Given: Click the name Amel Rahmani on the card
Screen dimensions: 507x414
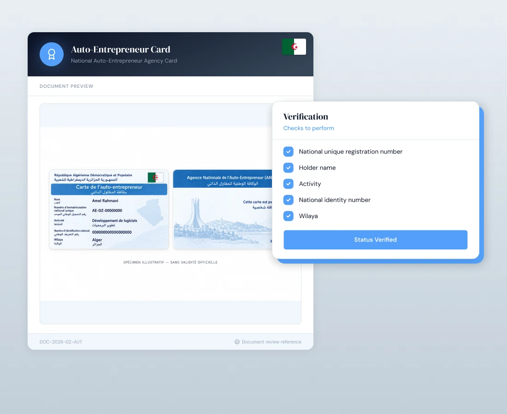Looking at the screenshot, I should [x=105, y=201].
